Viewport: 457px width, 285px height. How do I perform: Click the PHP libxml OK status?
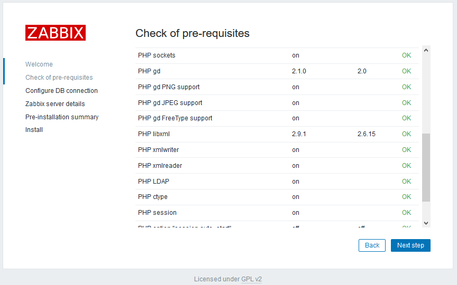(406, 134)
